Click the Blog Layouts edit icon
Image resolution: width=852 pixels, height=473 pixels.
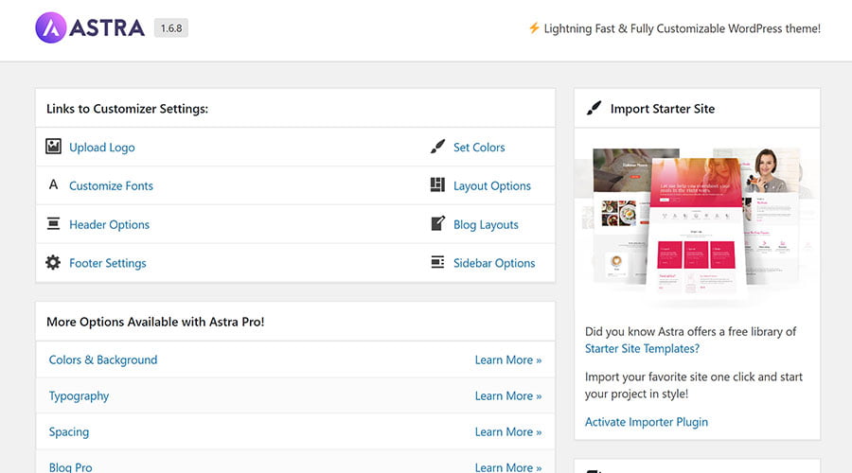(437, 223)
